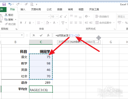Open the font name combo box
The width and height of the screenshot is (128, 99).
click(35, 17)
